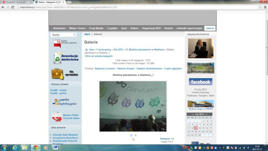Open Microsoft Word taskbar icon
Screen dimensions: 268x151
[x=56, y=148]
